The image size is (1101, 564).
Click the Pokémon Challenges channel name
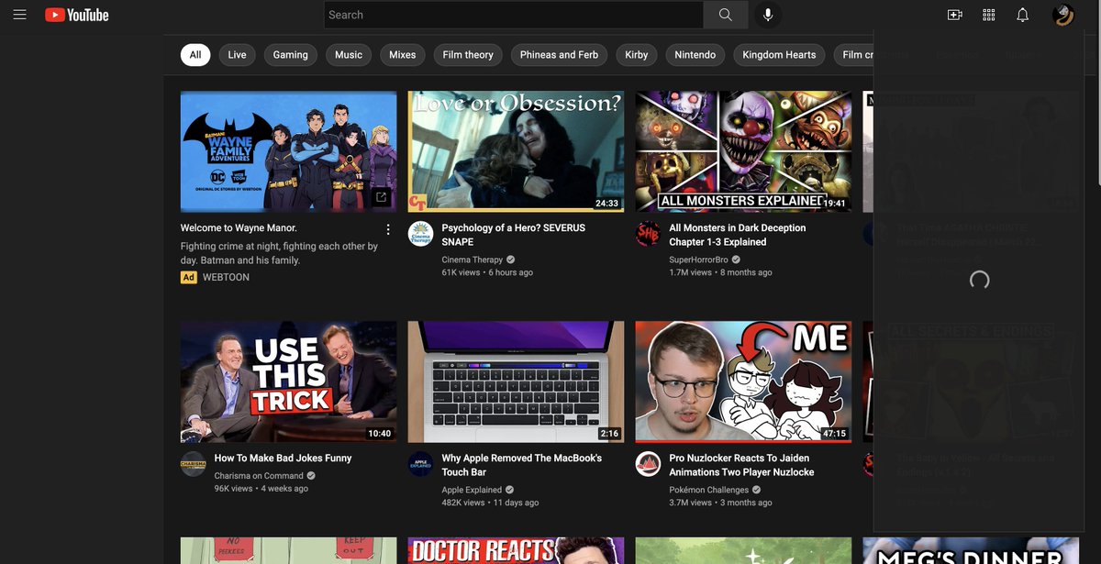(x=709, y=490)
